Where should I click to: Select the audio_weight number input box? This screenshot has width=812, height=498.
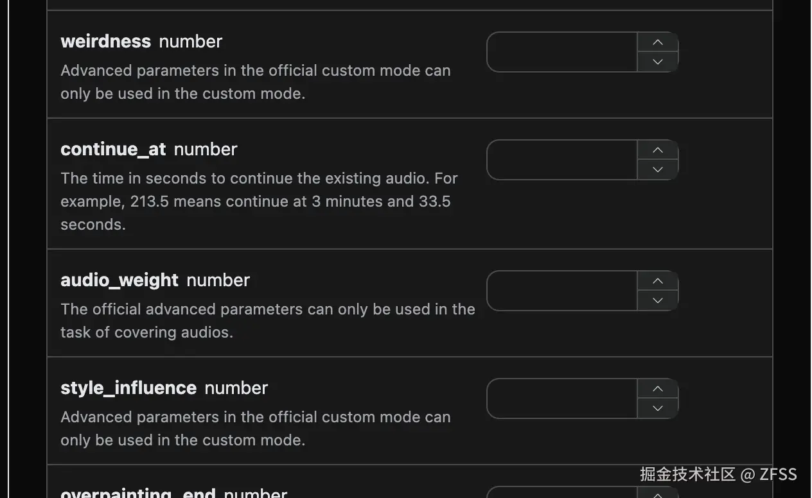tap(562, 291)
